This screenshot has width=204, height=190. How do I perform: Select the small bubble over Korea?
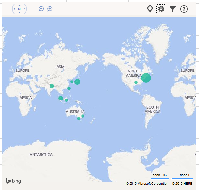coord(72,82)
